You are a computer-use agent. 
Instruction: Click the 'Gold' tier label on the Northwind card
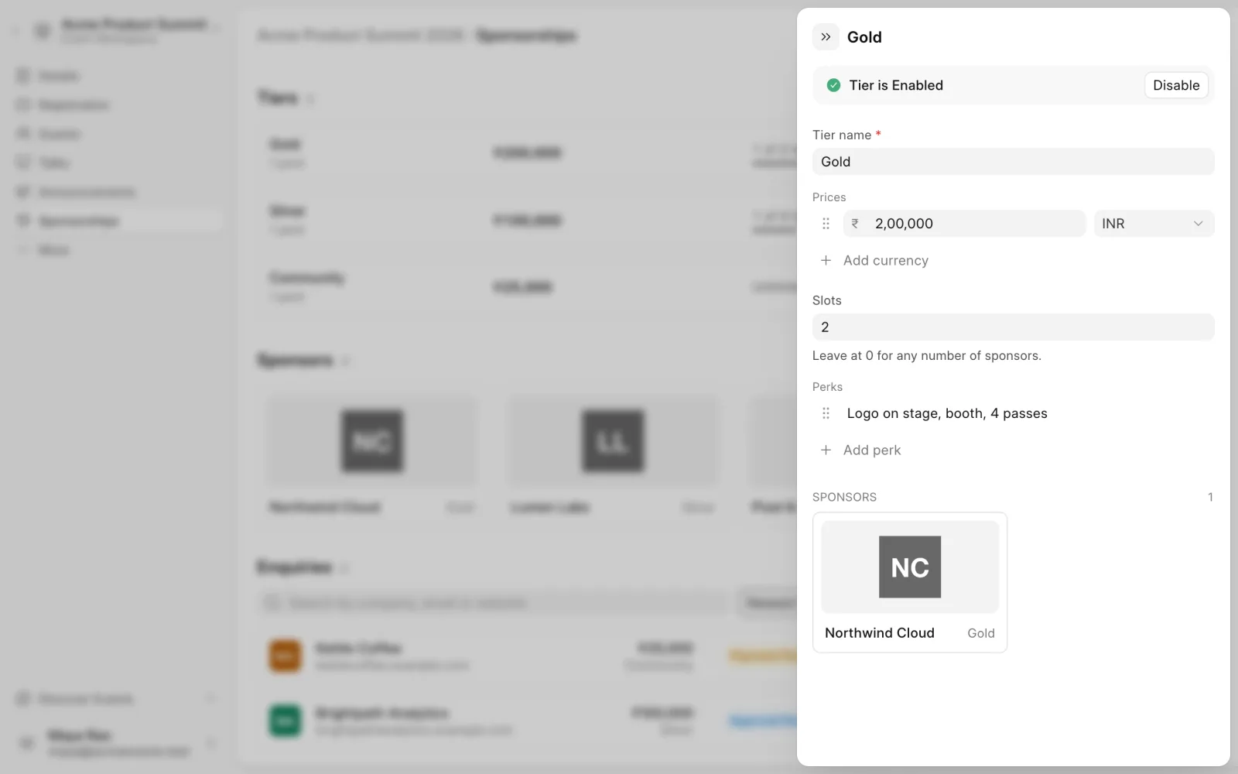[981, 633]
